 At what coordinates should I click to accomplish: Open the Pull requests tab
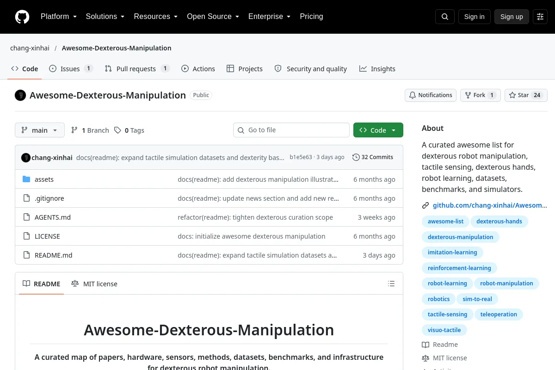(137, 69)
